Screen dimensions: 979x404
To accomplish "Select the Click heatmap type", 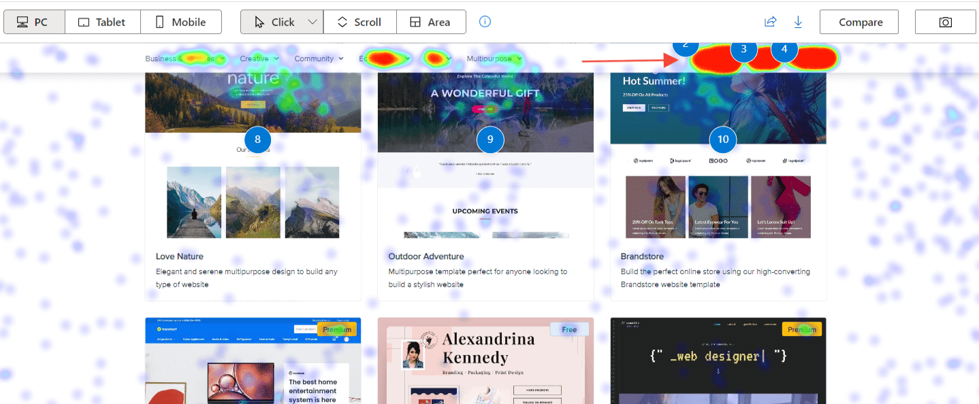I will (274, 22).
